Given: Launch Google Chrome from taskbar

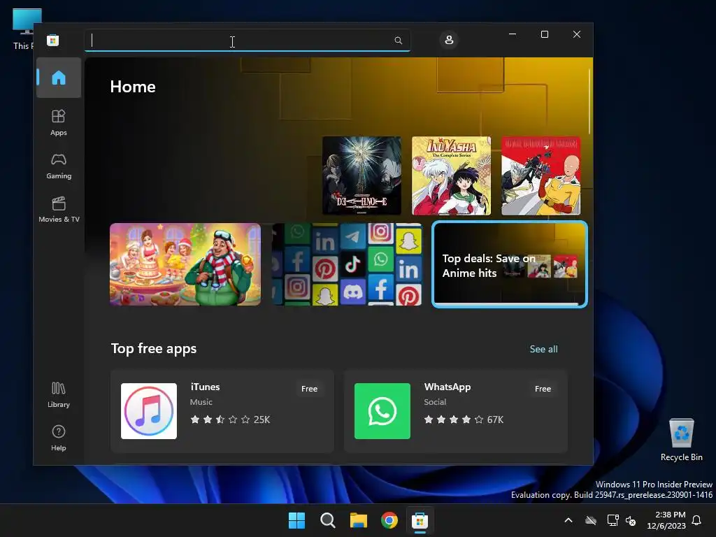Looking at the screenshot, I should 389,520.
